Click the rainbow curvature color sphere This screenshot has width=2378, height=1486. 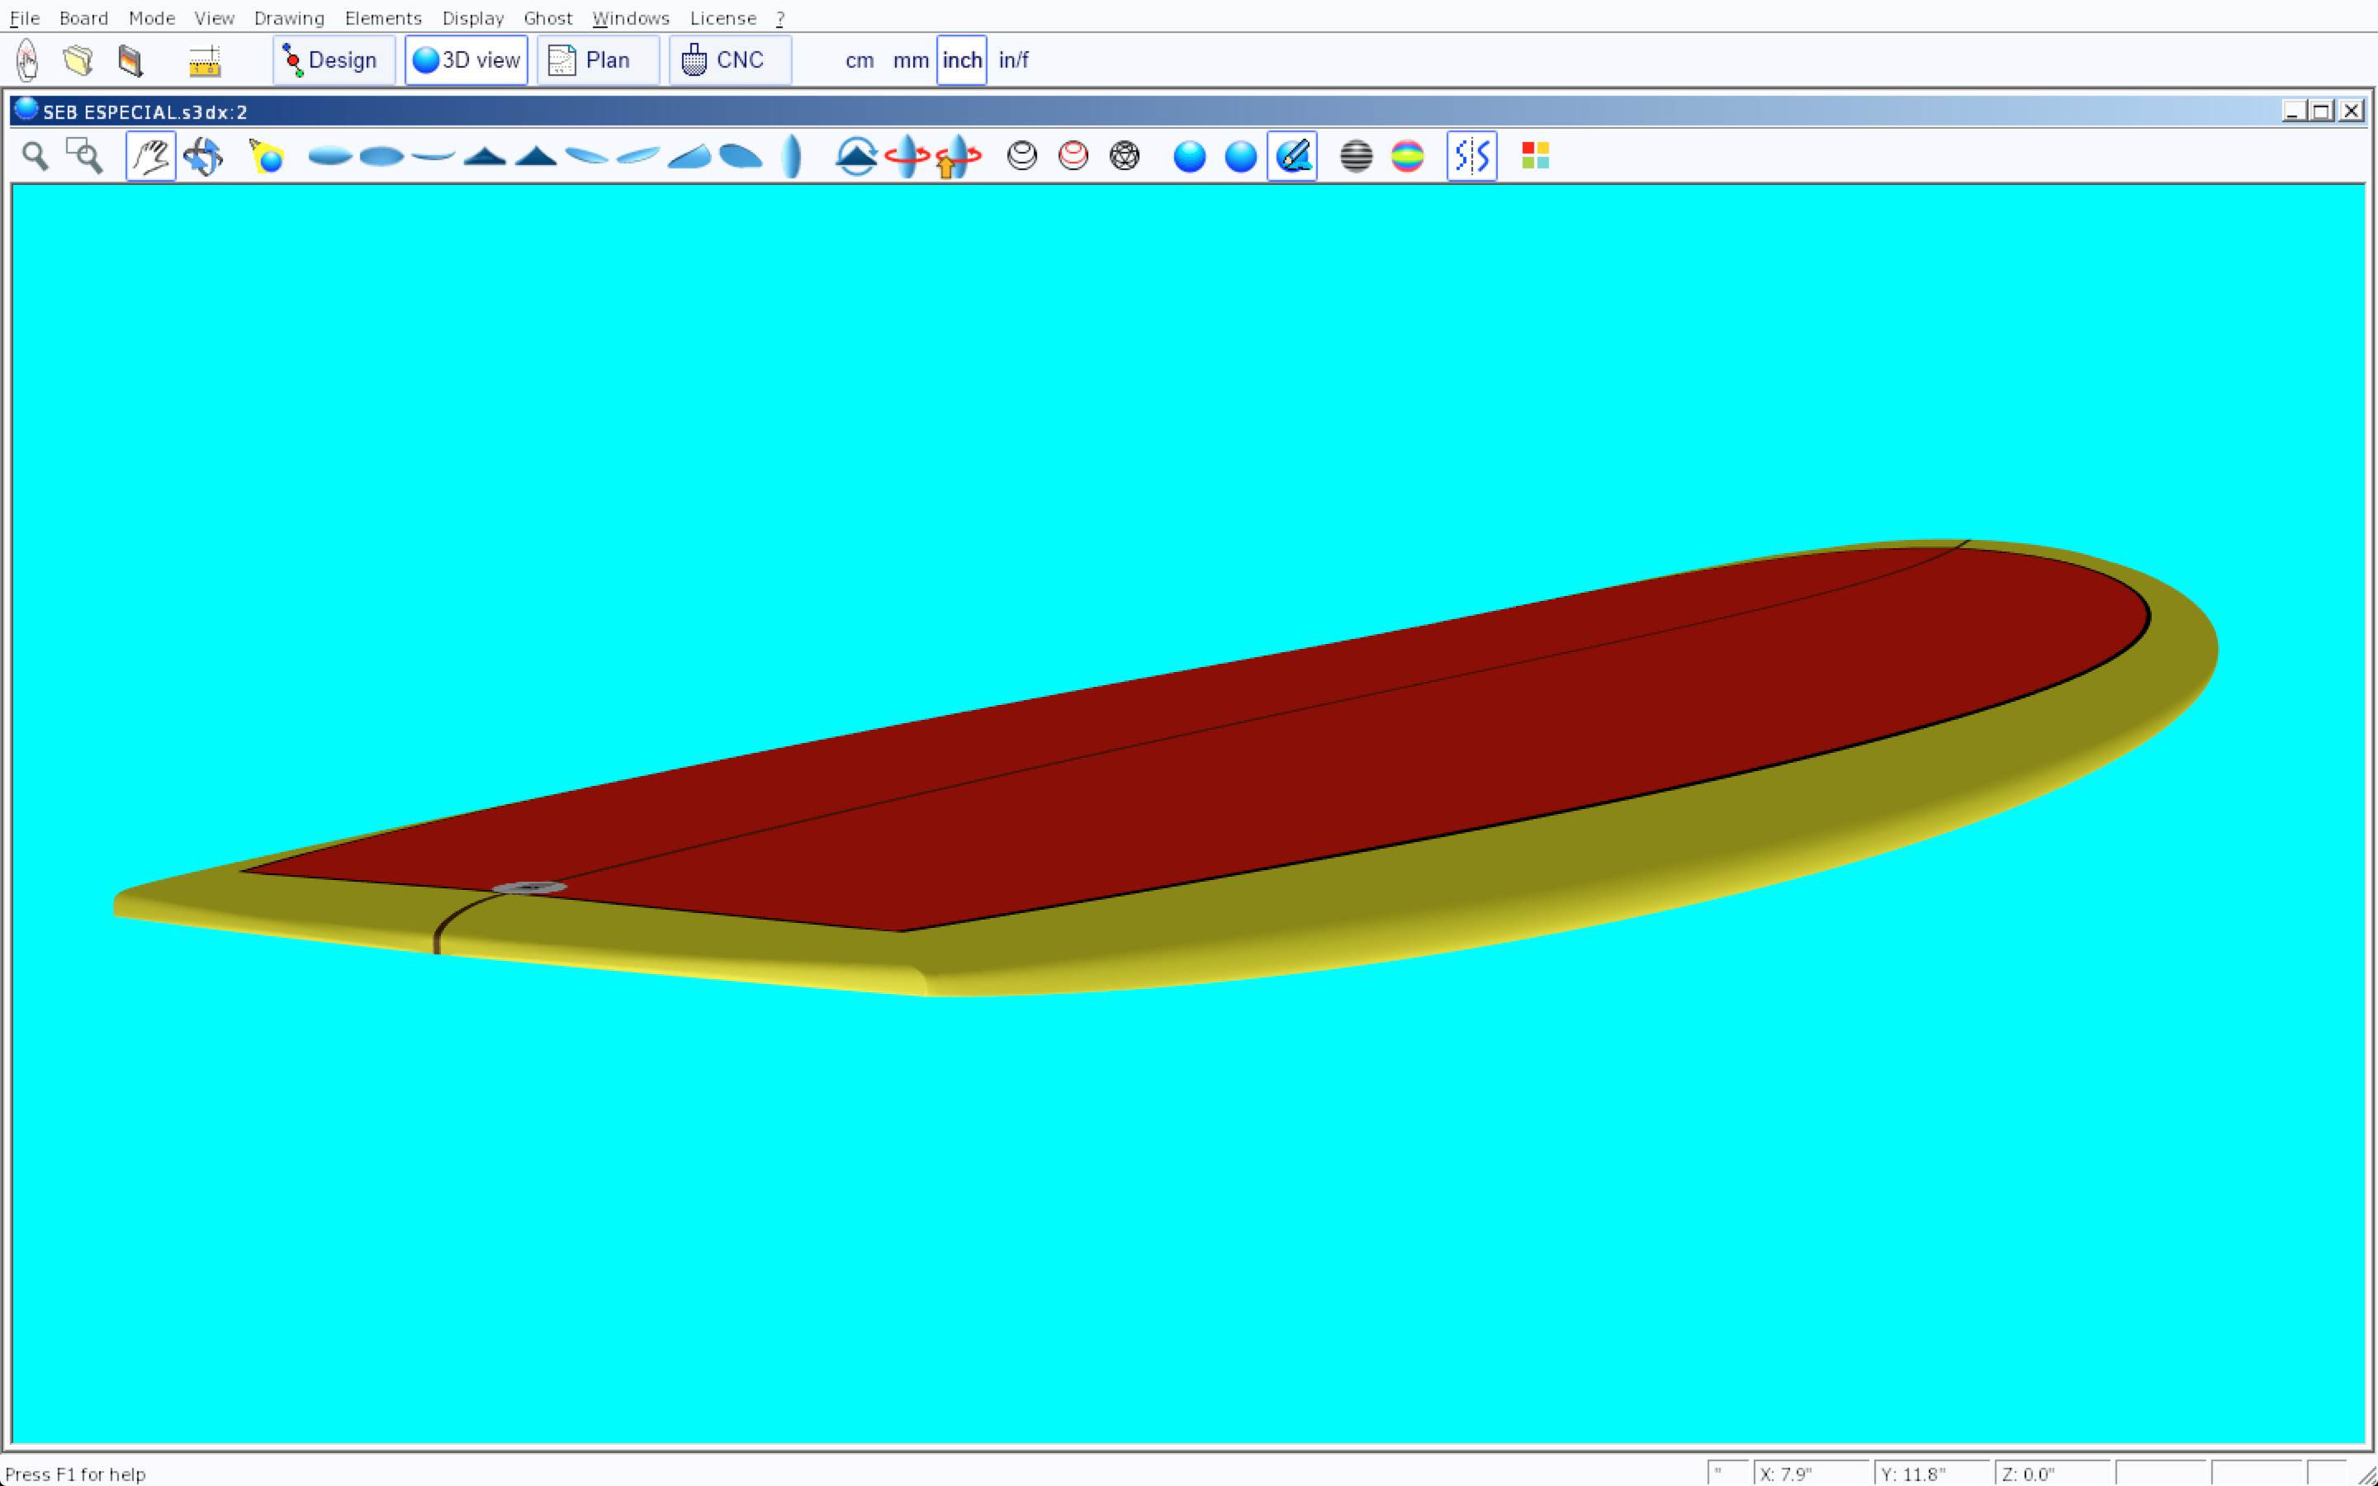1407,156
